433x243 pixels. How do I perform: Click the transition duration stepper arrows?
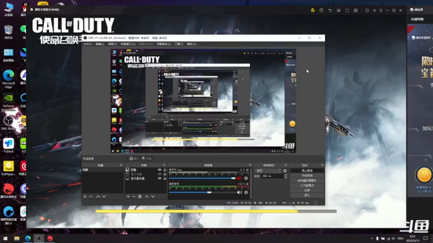pyautogui.click(x=286, y=176)
